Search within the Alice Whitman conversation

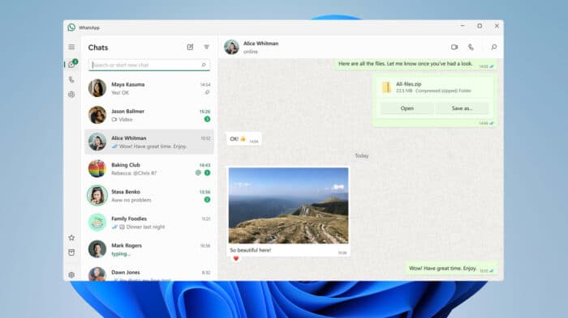point(493,47)
